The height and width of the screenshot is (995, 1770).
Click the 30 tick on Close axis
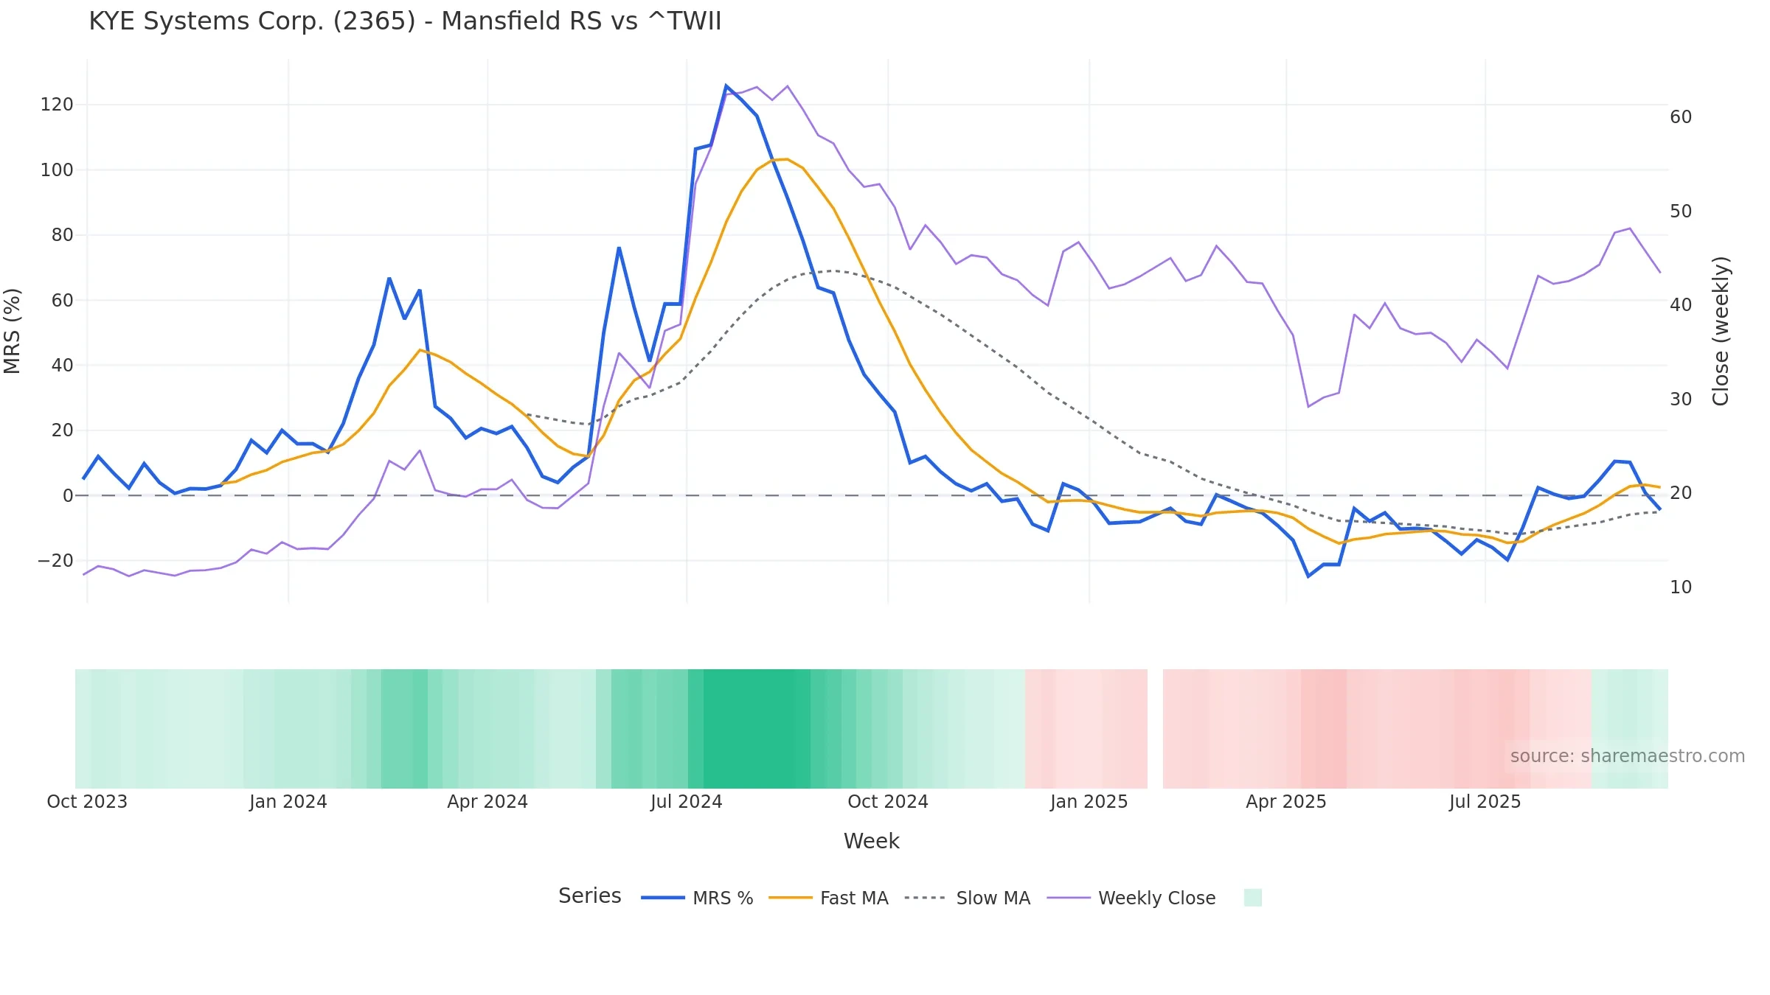1681,399
